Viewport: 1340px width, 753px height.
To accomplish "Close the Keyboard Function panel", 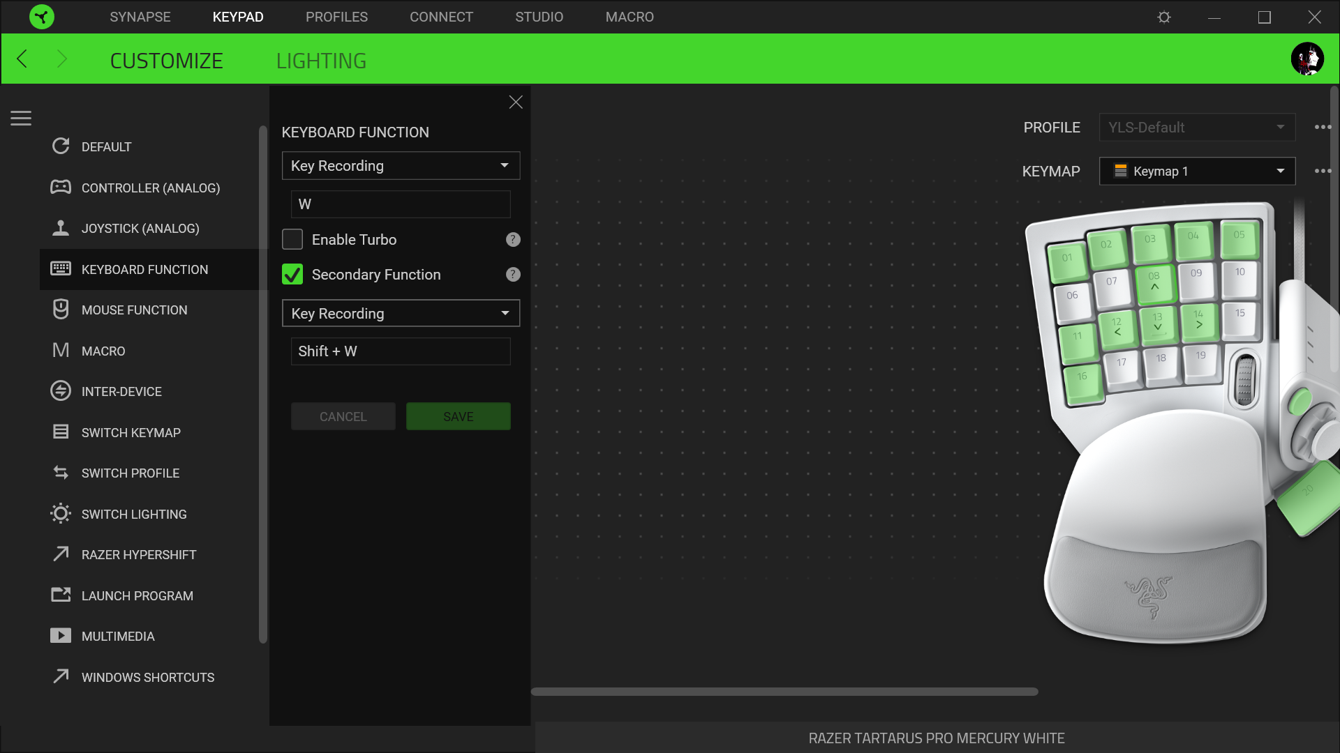I will (x=516, y=102).
